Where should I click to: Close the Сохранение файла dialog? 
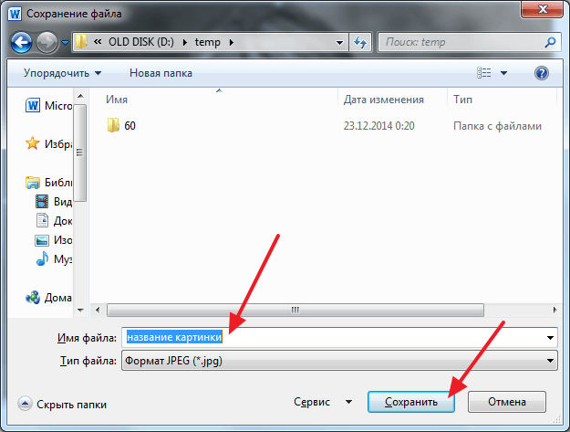[x=543, y=9]
